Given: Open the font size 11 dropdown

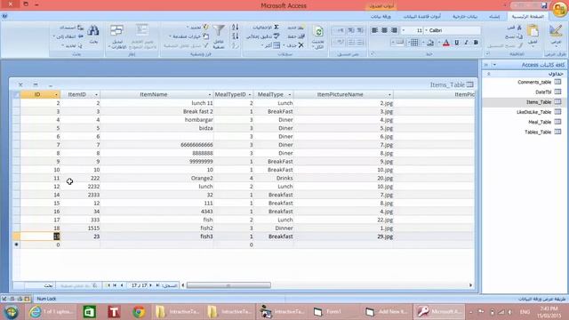Looking at the screenshot, I should tap(403, 30).
